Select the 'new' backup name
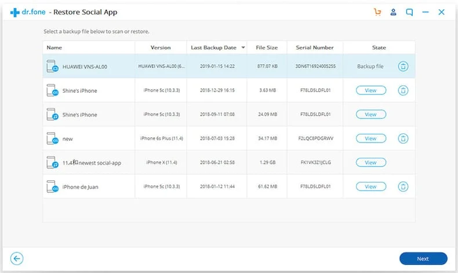 click(67, 139)
